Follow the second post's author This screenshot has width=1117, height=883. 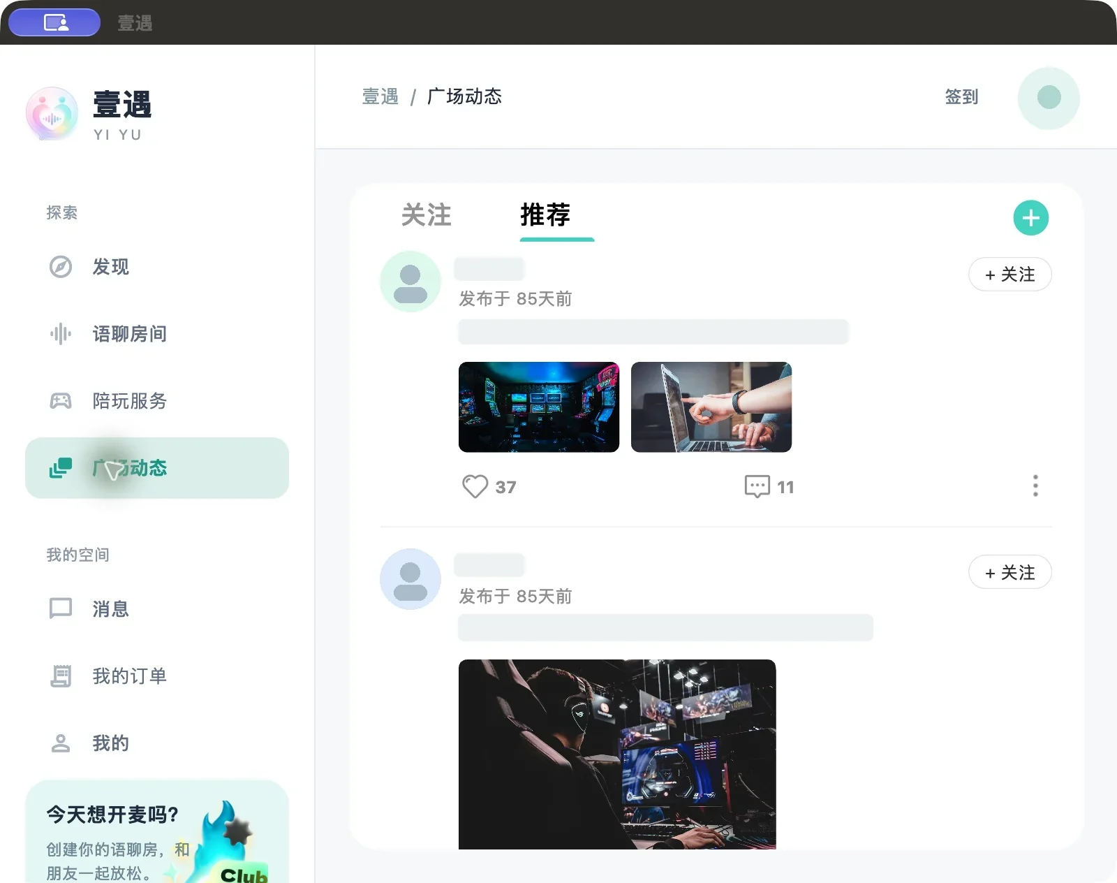coord(1010,573)
